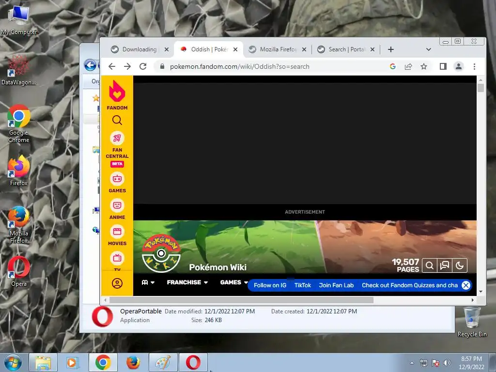Open the file explorer taskbar icon

coord(43,362)
